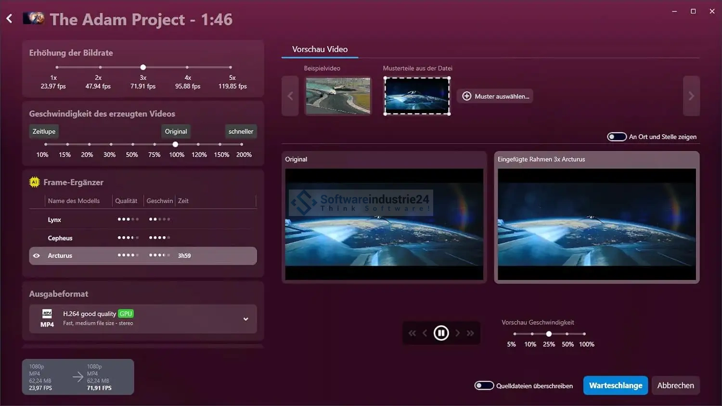
Task: Jump forward with the double-right arrow
Action: (x=470, y=333)
